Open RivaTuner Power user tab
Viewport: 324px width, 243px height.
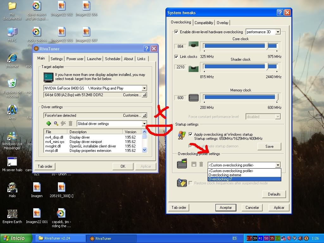(75, 59)
